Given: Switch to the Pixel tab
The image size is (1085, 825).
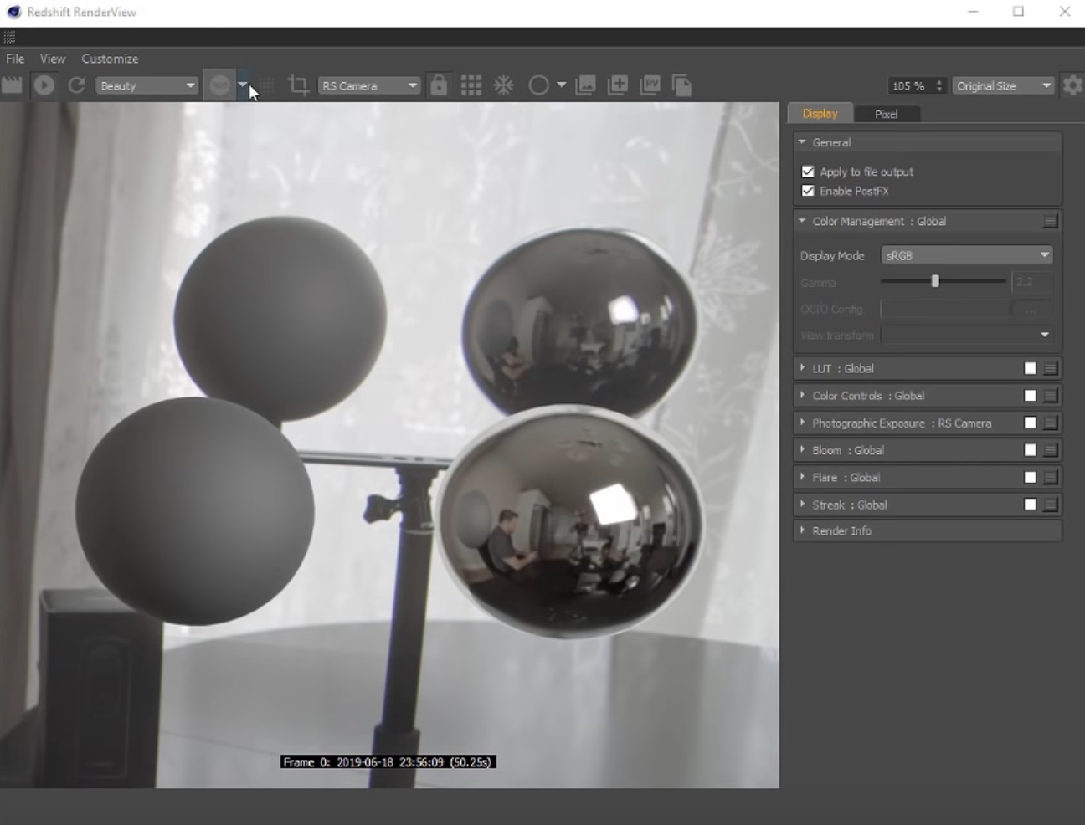Looking at the screenshot, I should [x=886, y=114].
